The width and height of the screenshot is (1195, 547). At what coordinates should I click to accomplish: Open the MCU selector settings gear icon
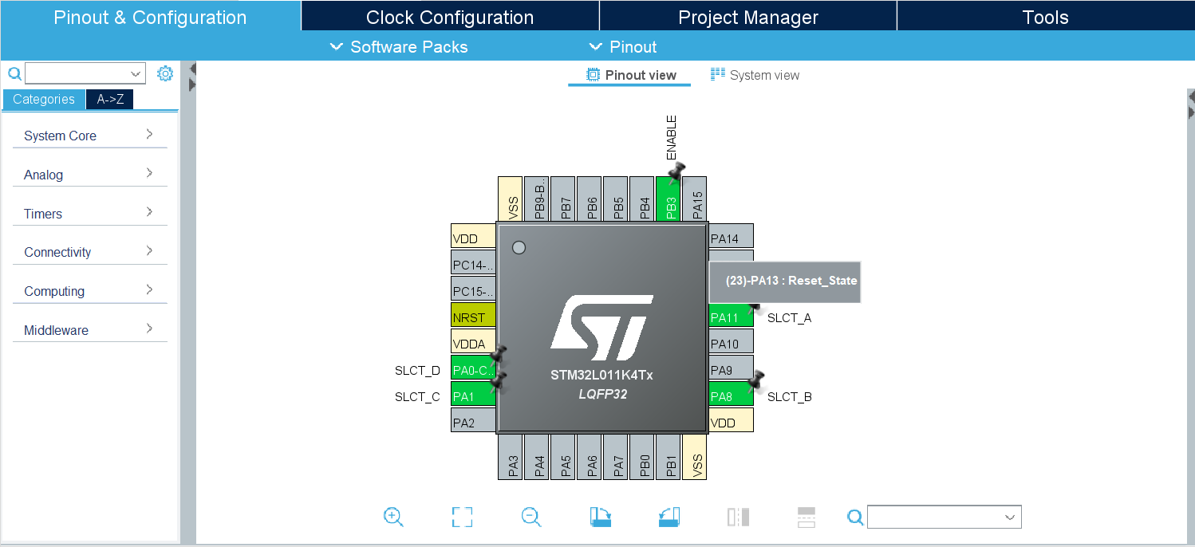point(165,73)
